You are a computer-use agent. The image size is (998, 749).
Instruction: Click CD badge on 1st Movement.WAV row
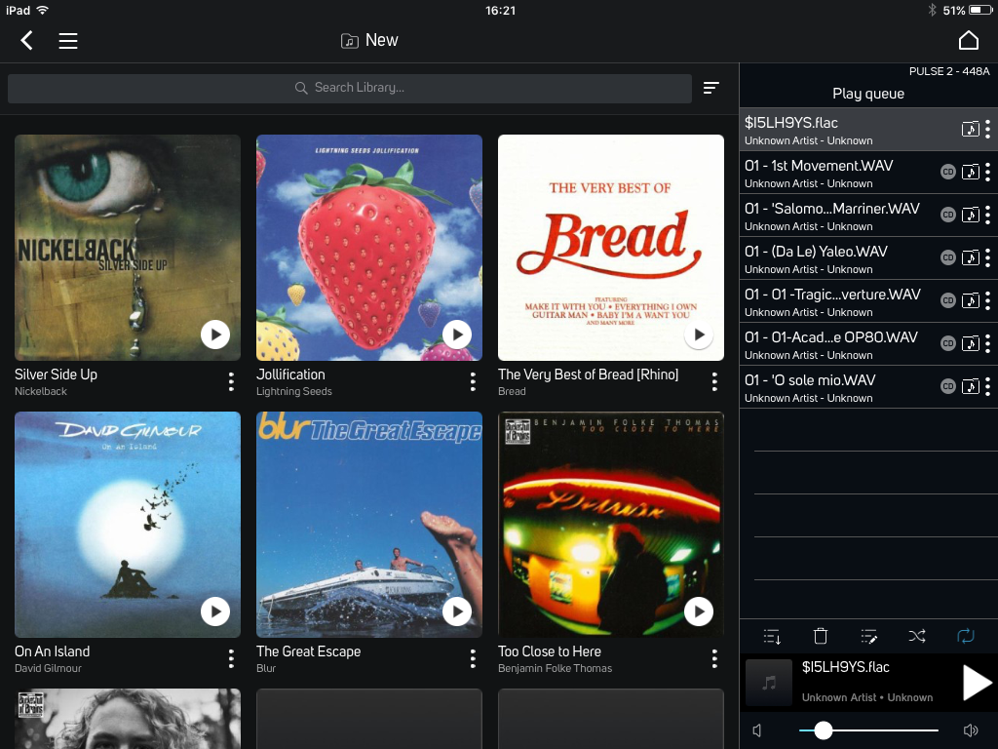click(x=947, y=172)
